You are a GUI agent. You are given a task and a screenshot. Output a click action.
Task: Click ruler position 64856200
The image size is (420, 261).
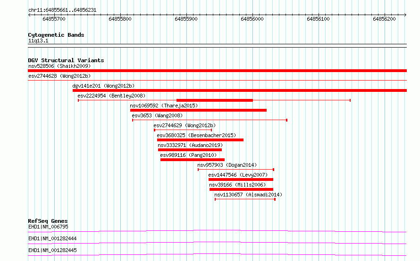(385, 19)
